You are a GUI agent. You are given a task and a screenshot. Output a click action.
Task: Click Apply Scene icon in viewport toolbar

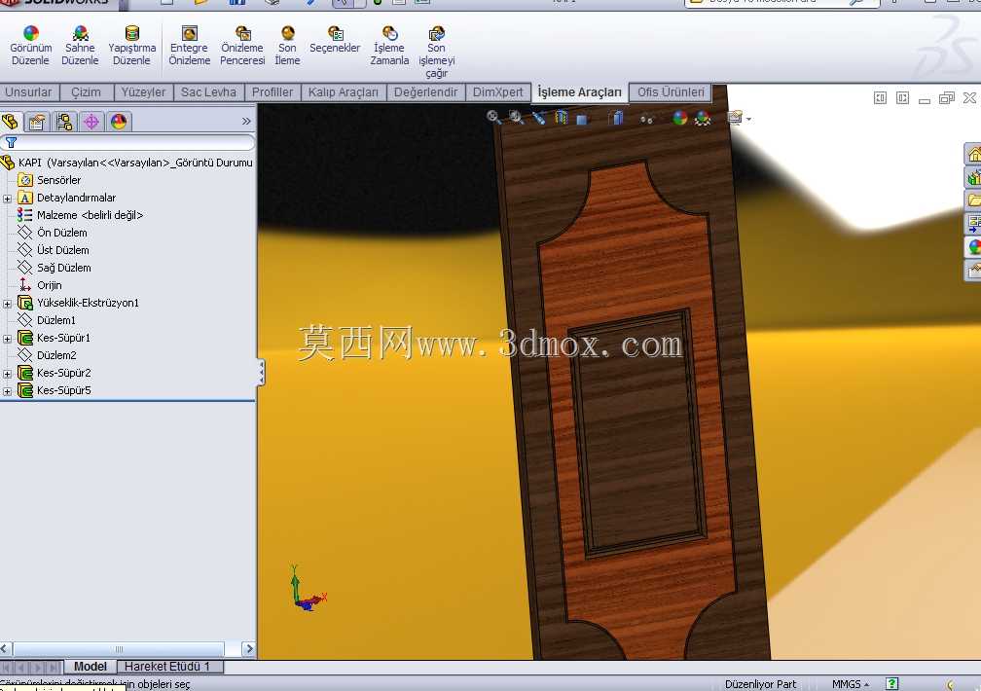pyautogui.click(x=704, y=118)
